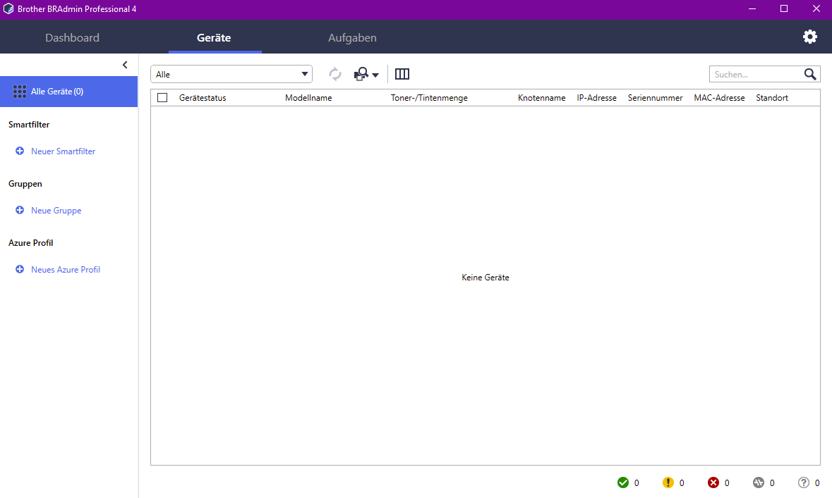Sort by Gerätestatus column header

203,98
